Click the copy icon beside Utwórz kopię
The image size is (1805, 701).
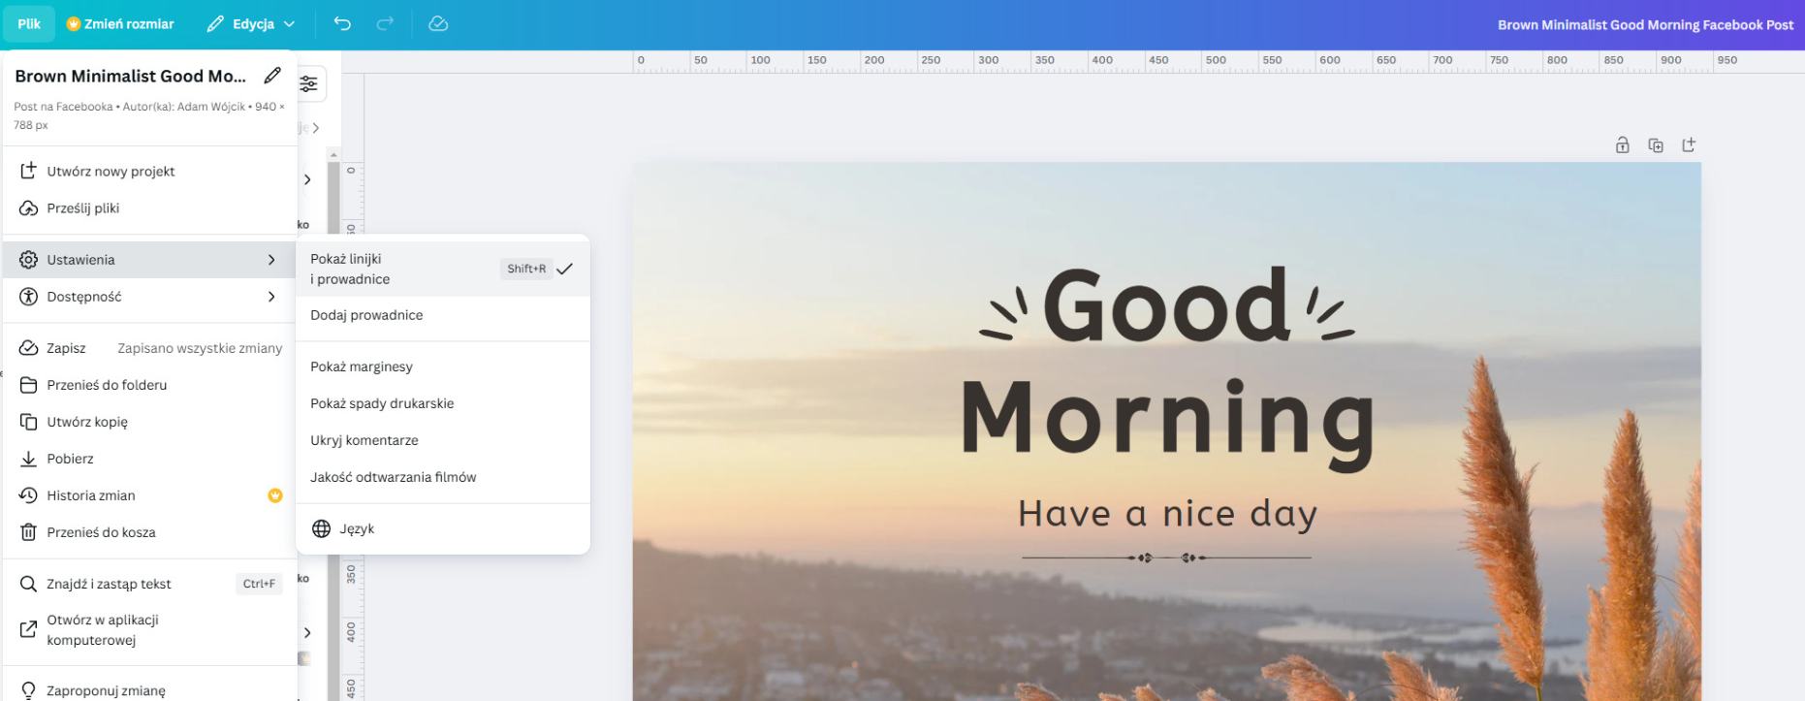tap(28, 422)
